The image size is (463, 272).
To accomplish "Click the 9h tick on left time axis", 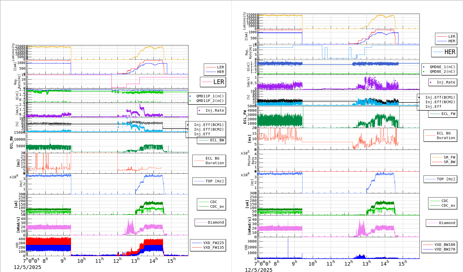I will [63, 261].
